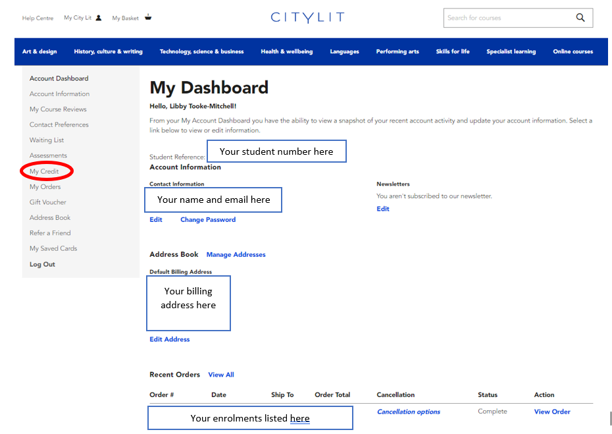Go to Contact Preferences in sidebar
Screen dimensions: 612x434
(x=59, y=124)
